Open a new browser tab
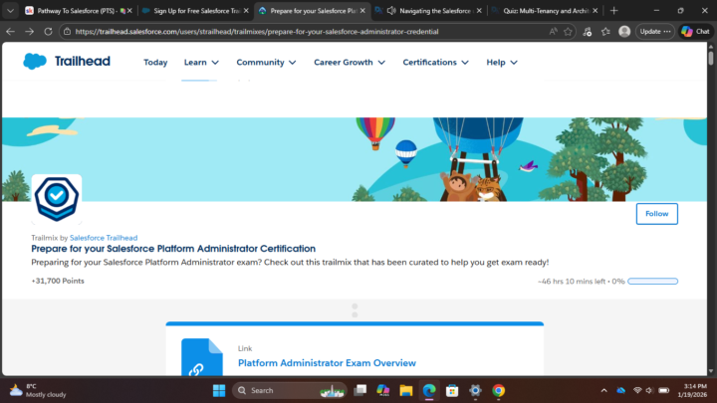Screen dimensions: 717x403 [x=614, y=11]
